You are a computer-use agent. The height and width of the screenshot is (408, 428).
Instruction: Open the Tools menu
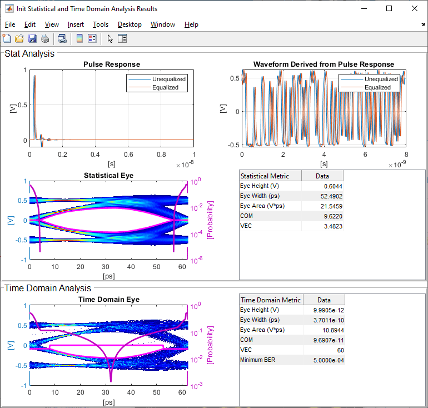(101, 24)
